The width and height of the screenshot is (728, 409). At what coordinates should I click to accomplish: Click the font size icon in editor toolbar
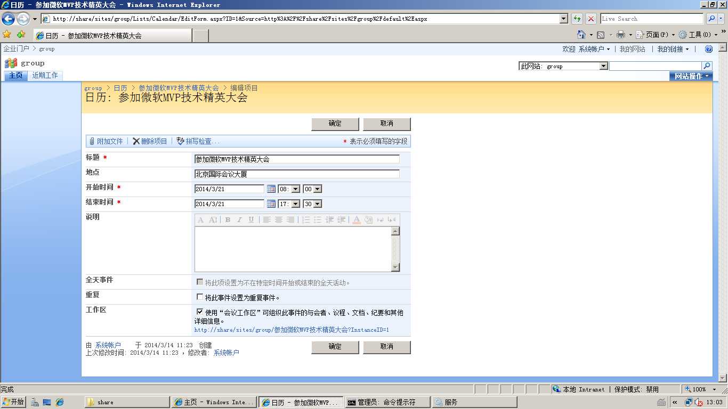pyautogui.click(x=213, y=220)
